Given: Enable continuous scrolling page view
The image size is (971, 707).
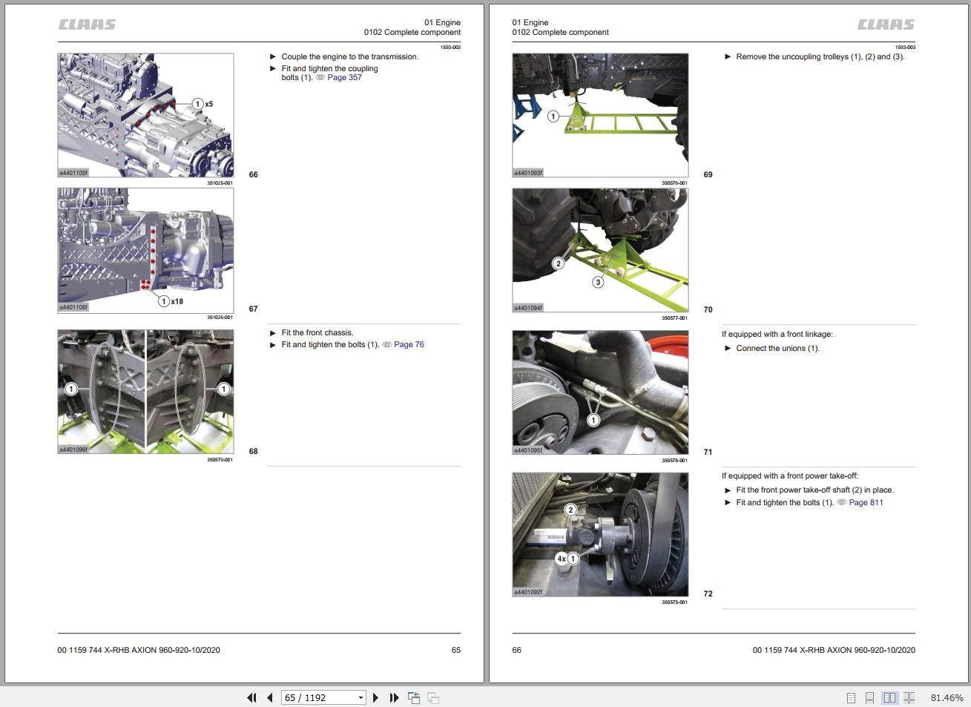Looking at the screenshot, I should (x=869, y=698).
